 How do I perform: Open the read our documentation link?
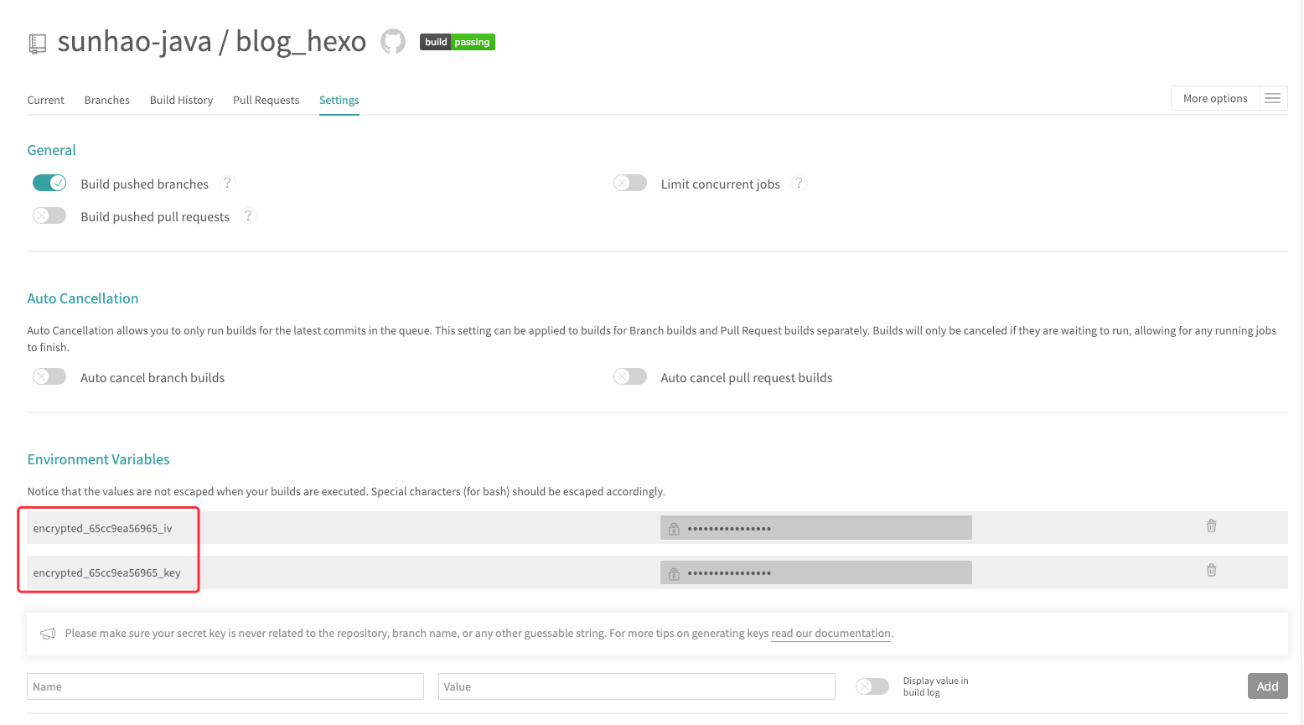point(831,634)
